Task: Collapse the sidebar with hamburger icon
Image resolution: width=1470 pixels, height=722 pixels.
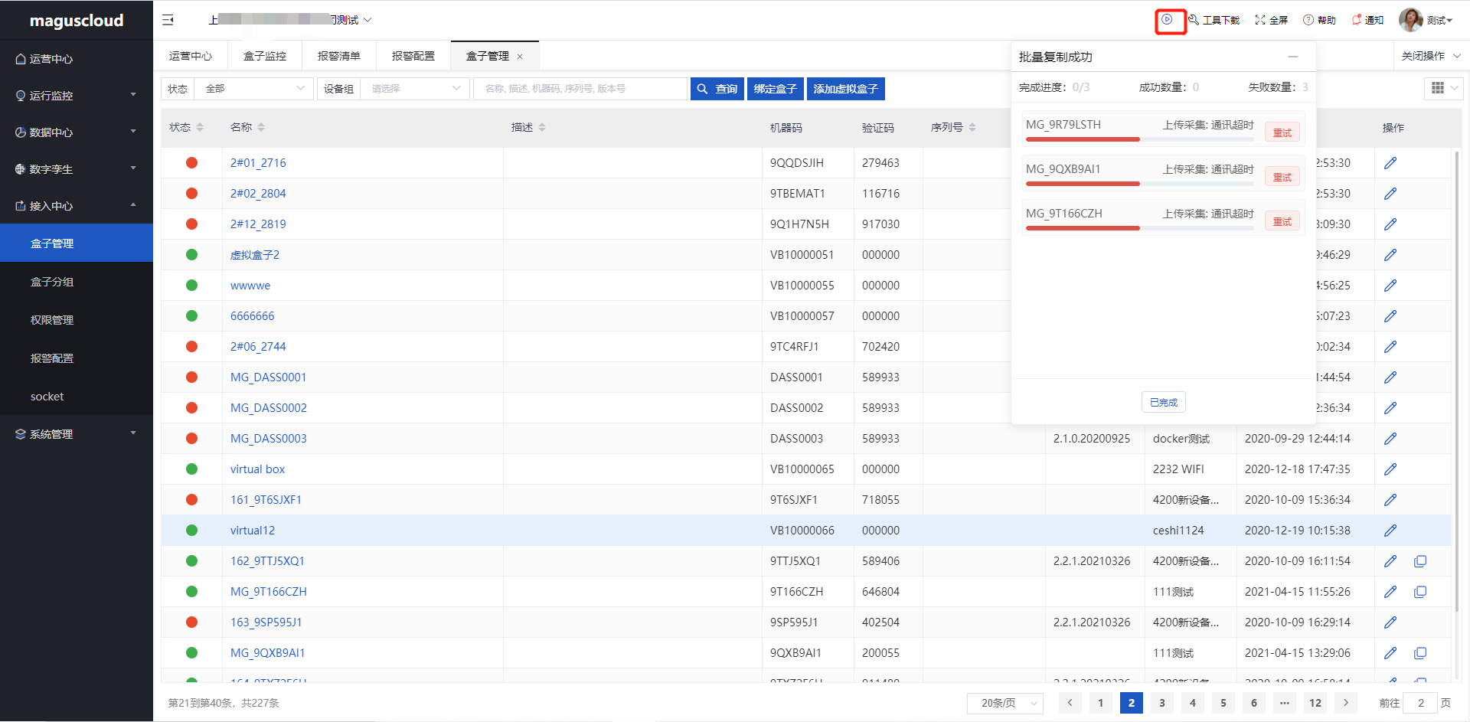Action: tap(168, 20)
